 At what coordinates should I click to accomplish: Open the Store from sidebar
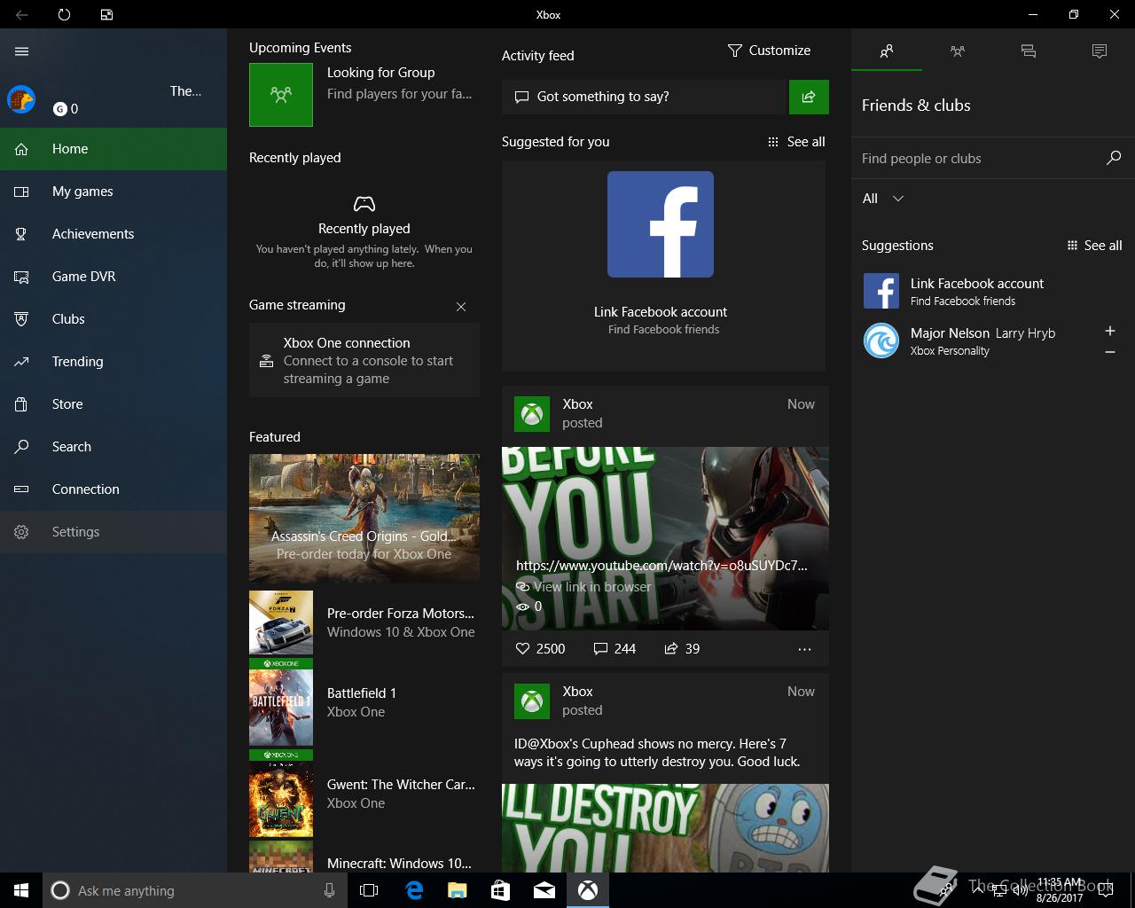pyautogui.click(x=113, y=404)
